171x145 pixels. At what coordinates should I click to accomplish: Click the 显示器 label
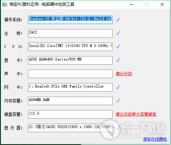[14, 128]
